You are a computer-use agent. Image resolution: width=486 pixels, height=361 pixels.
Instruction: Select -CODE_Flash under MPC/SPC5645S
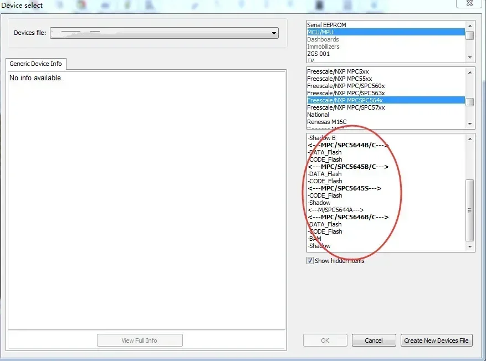click(386, 195)
